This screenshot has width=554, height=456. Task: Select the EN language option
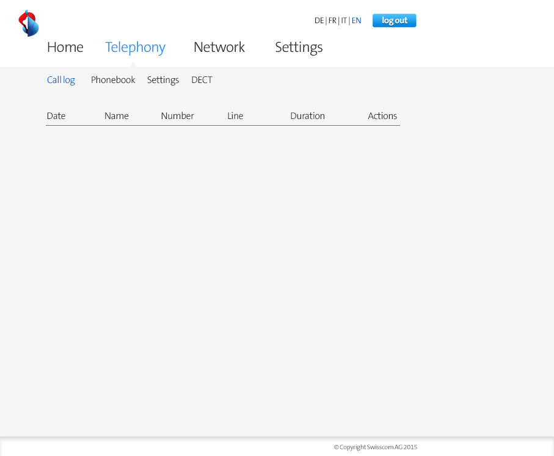tap(356, 21)
